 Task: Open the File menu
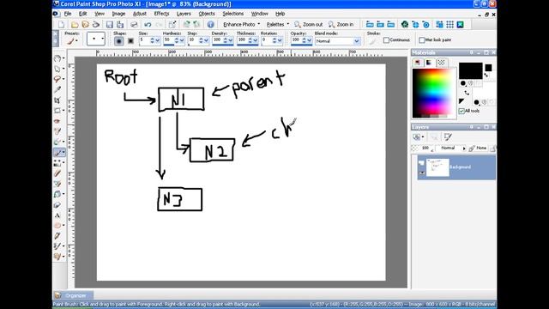click(x=68, y=14)
